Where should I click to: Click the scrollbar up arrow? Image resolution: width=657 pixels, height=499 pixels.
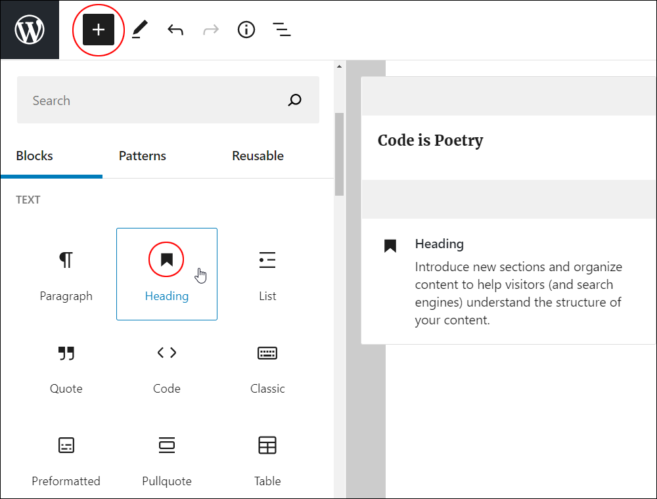[340, 66]
